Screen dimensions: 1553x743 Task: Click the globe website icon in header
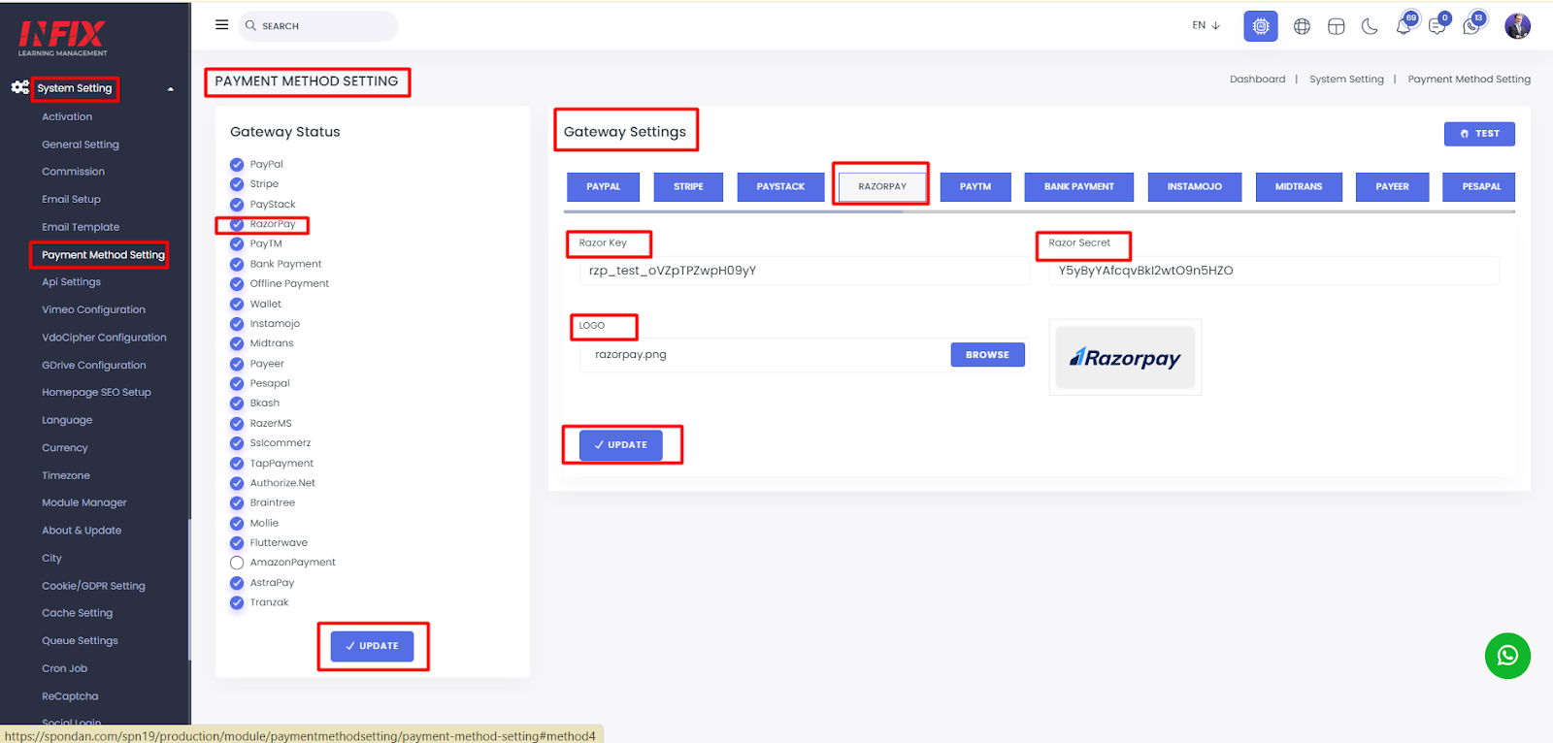(1302, 26)
